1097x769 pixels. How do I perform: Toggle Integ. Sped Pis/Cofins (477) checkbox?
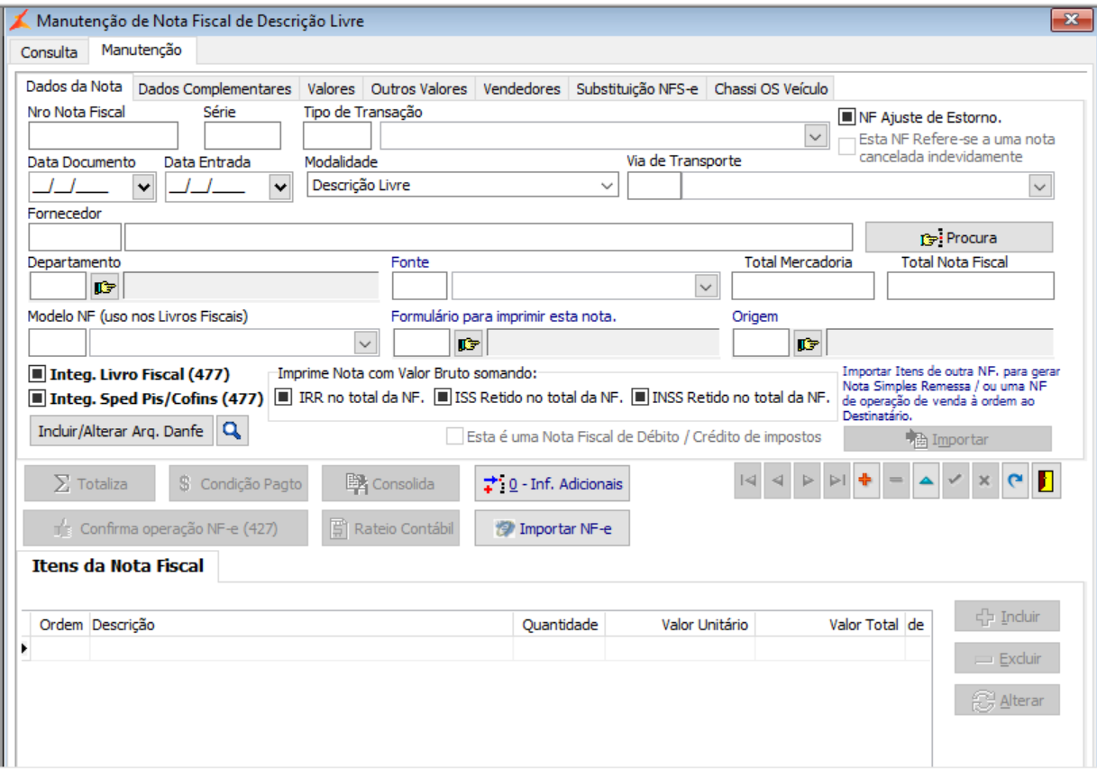coord(37,398)
